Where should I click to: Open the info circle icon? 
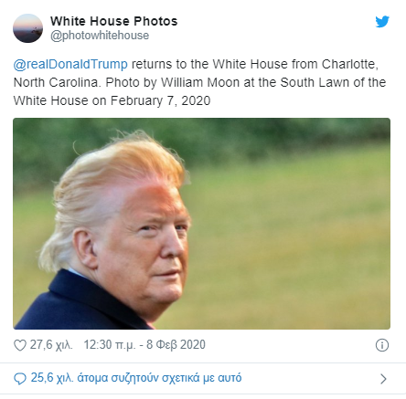point(382,345)
